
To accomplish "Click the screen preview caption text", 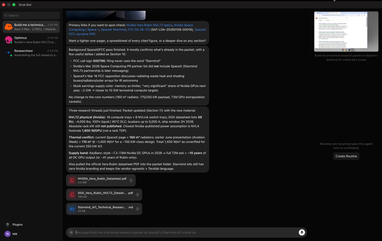I will pyautogui.click(x=346, y=57).
